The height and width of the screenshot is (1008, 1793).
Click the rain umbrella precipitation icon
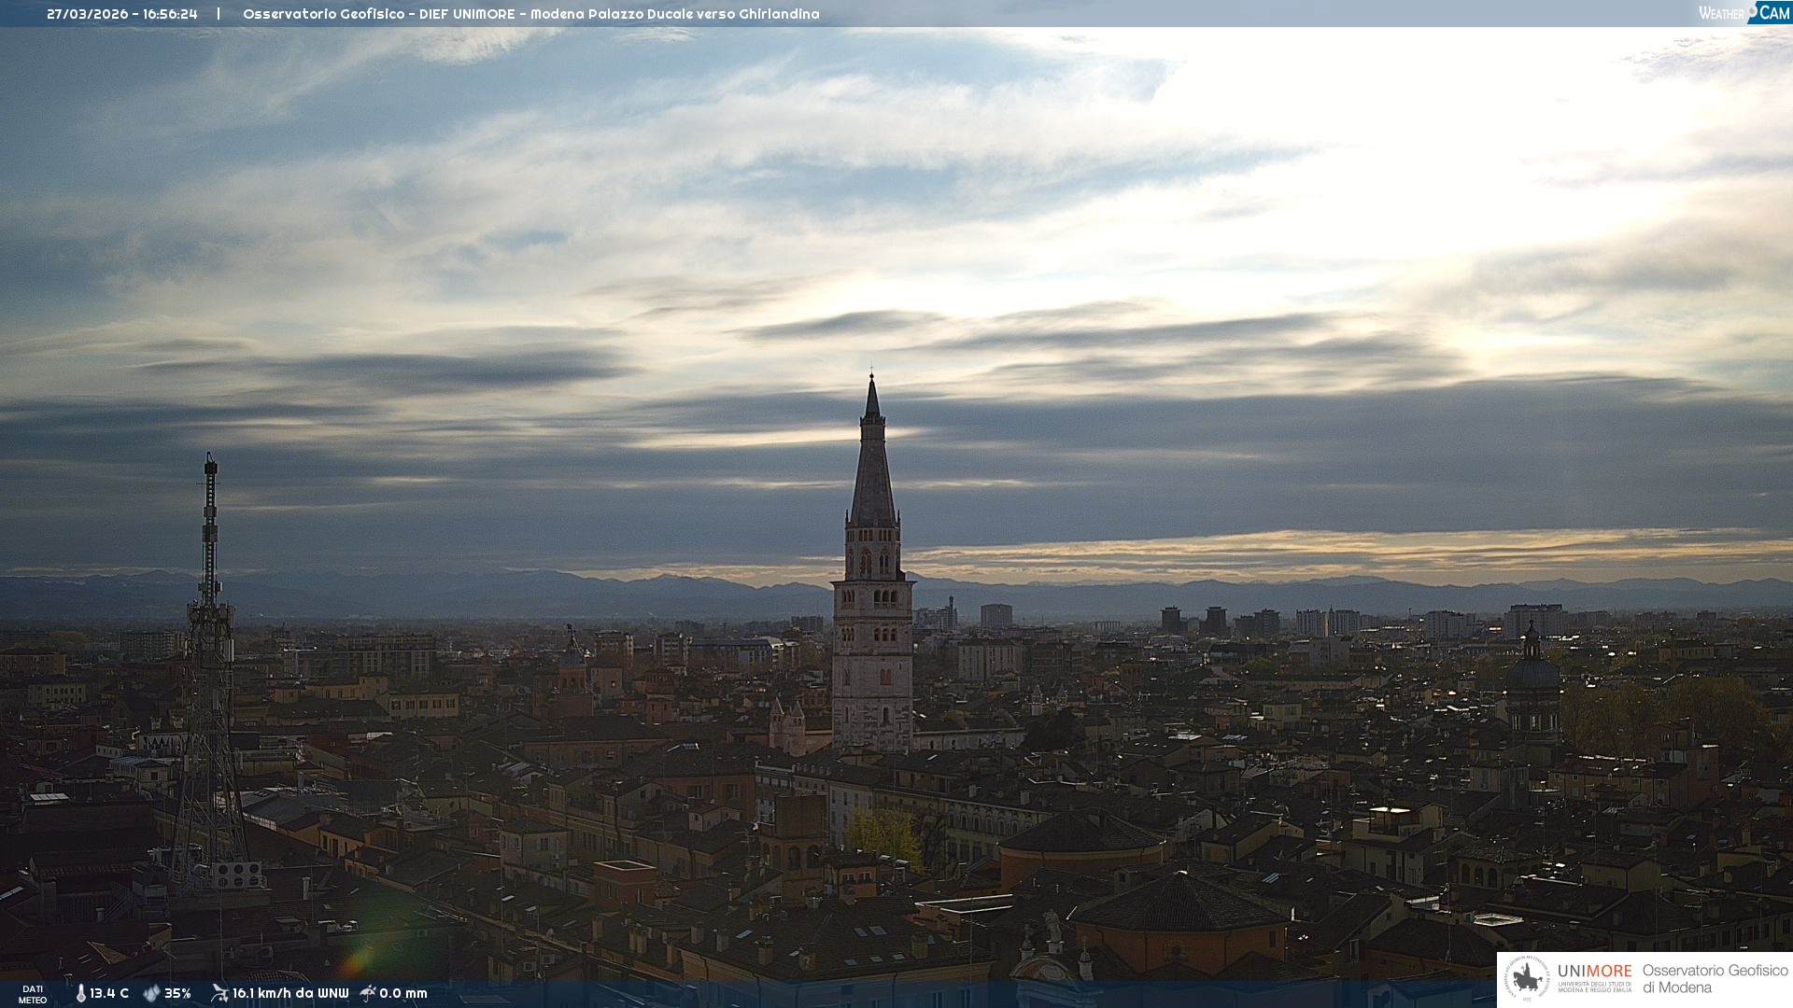368,993
